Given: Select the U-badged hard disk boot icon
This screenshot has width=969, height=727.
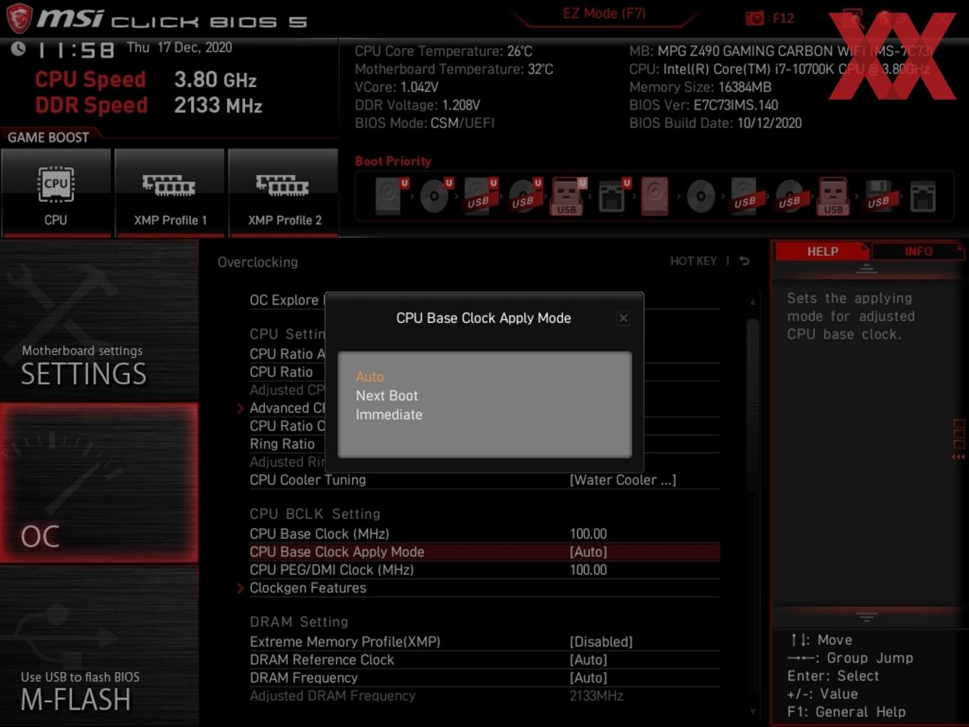Looking at the screenshot, I should 390,196.
